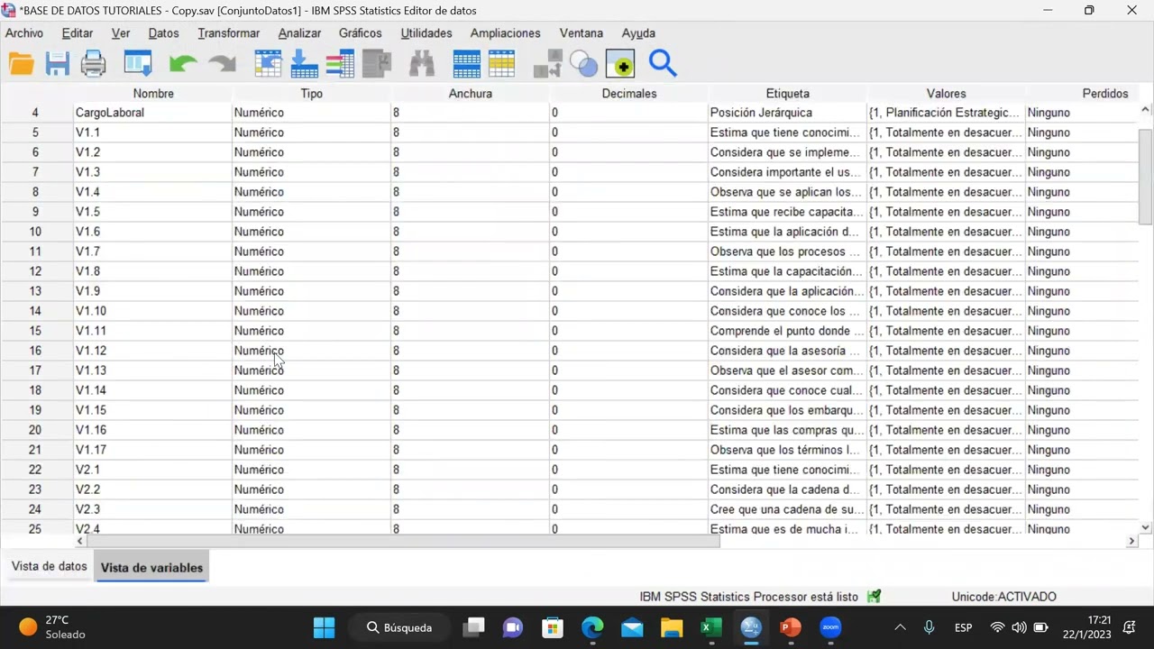Image resolution: width=1154 pixels, height=649 pixels.
Task: Select the V1.10 variable name cell
Action: pos(153,311)
